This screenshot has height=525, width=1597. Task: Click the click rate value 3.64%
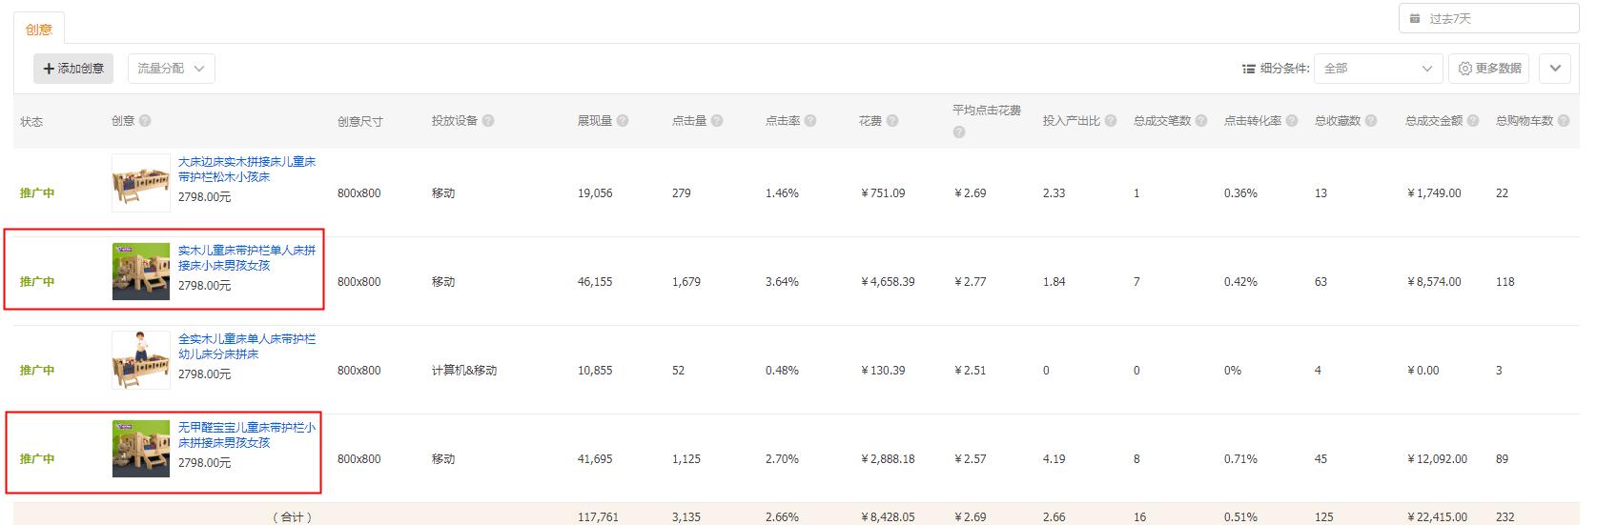782,282
